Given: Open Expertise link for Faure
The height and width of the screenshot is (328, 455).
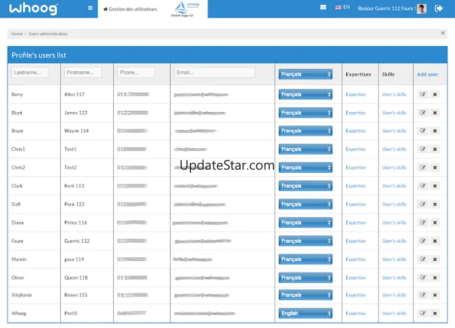Looking at the screenshot, I should 356,240.
